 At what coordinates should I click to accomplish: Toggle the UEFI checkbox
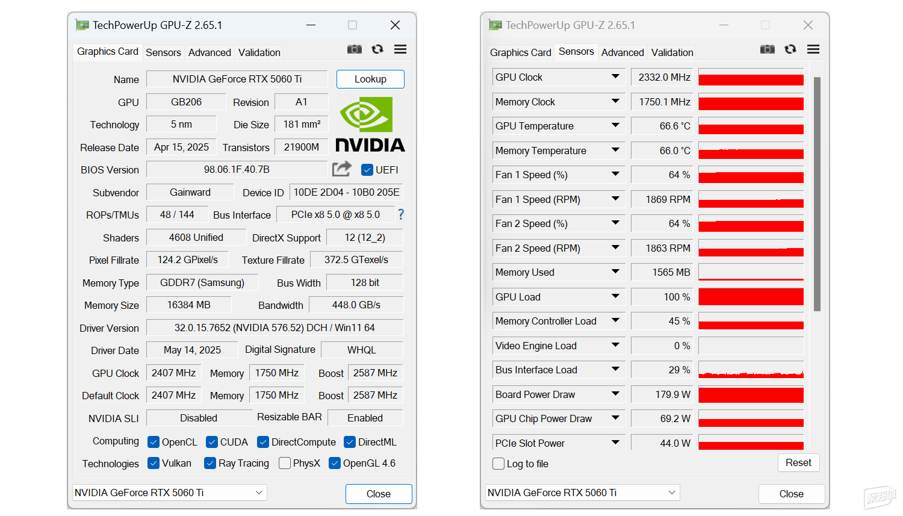pyautogui.click(x=367, y=170)
